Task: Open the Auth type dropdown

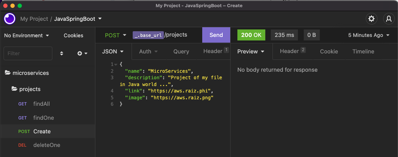Action: tap(148, 52)
